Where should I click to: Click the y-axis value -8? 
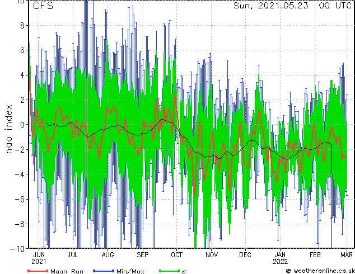[x=20, y=224]
